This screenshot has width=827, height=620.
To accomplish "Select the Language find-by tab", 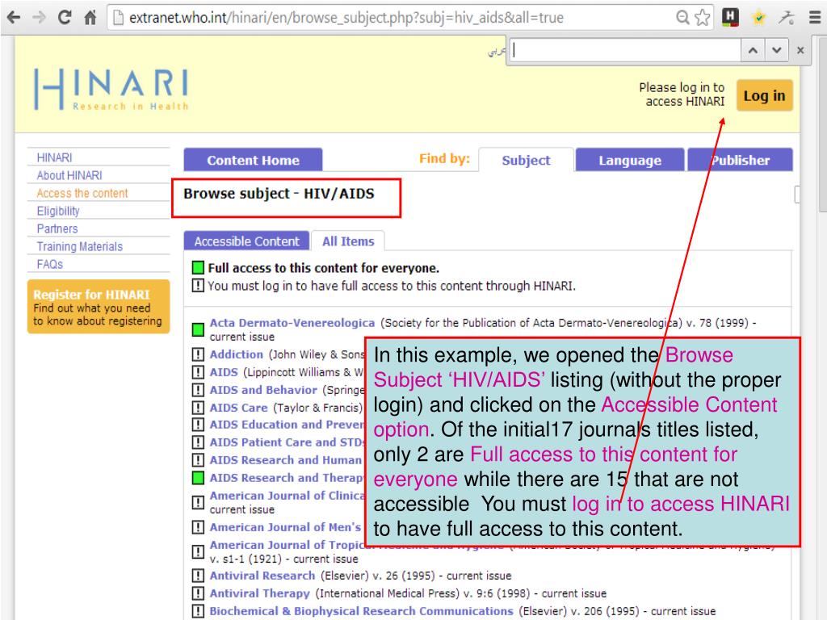I will tap(630, 160).
